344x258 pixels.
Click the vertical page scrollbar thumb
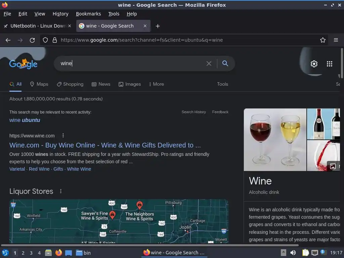click(x=342, y=63)
